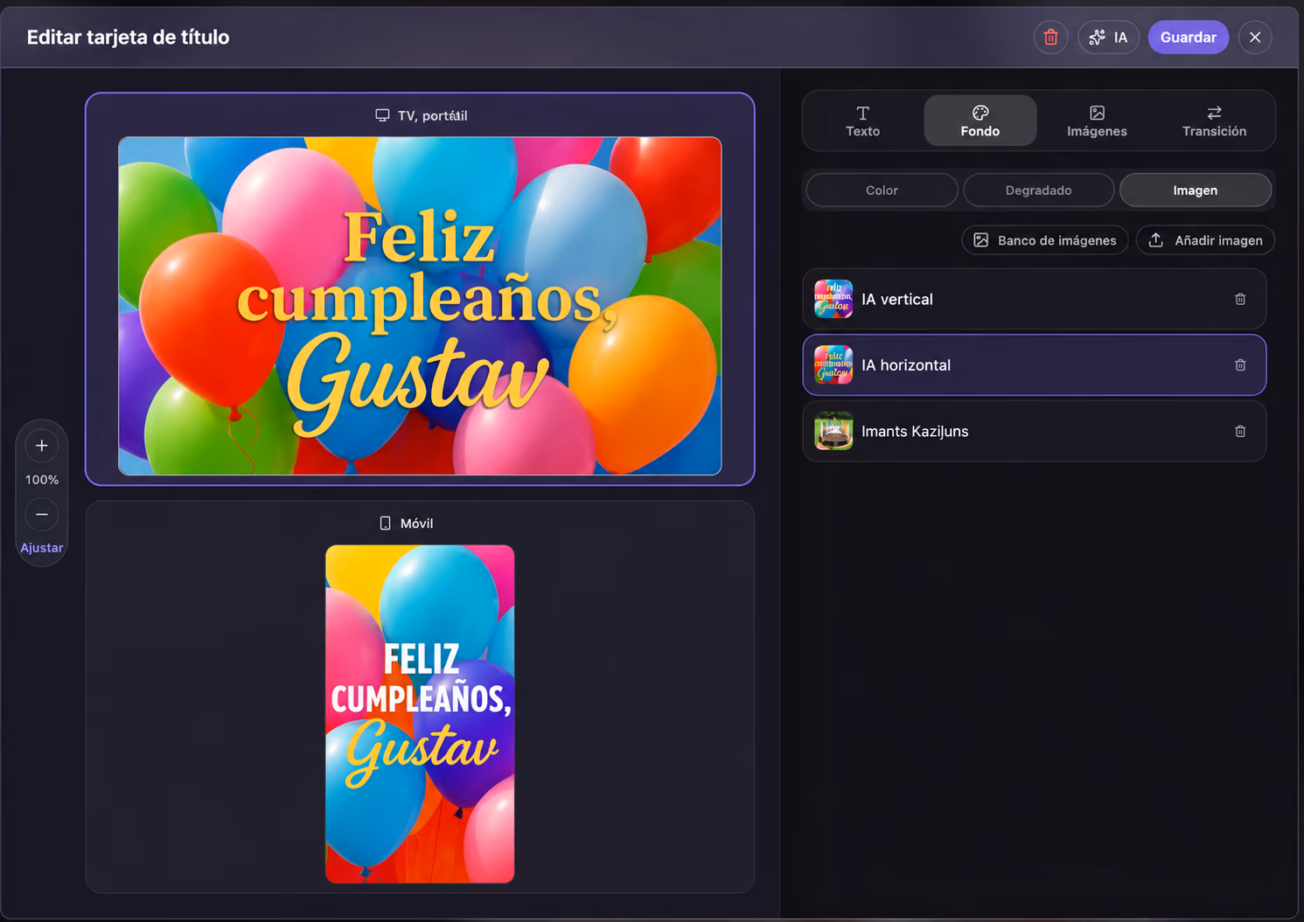The width and height of the screenshot is (1304, 922).
Task: Click Añadir imagen upload button
Action: pyautogui.click(x=1205, y=240)
